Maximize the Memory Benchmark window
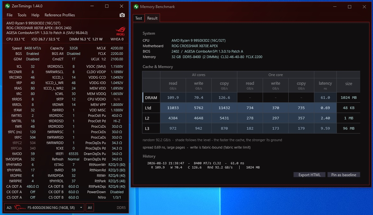Image resolution: width=373 pixels, height=215 pixels. coord(350,7)
